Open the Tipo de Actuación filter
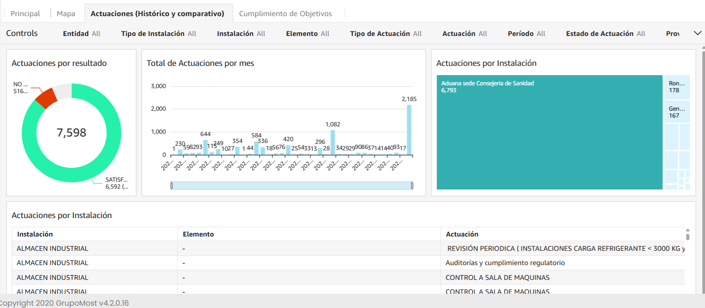Viewport: 705px width, 308px height. pyautogui.click(x=386, y=34)
